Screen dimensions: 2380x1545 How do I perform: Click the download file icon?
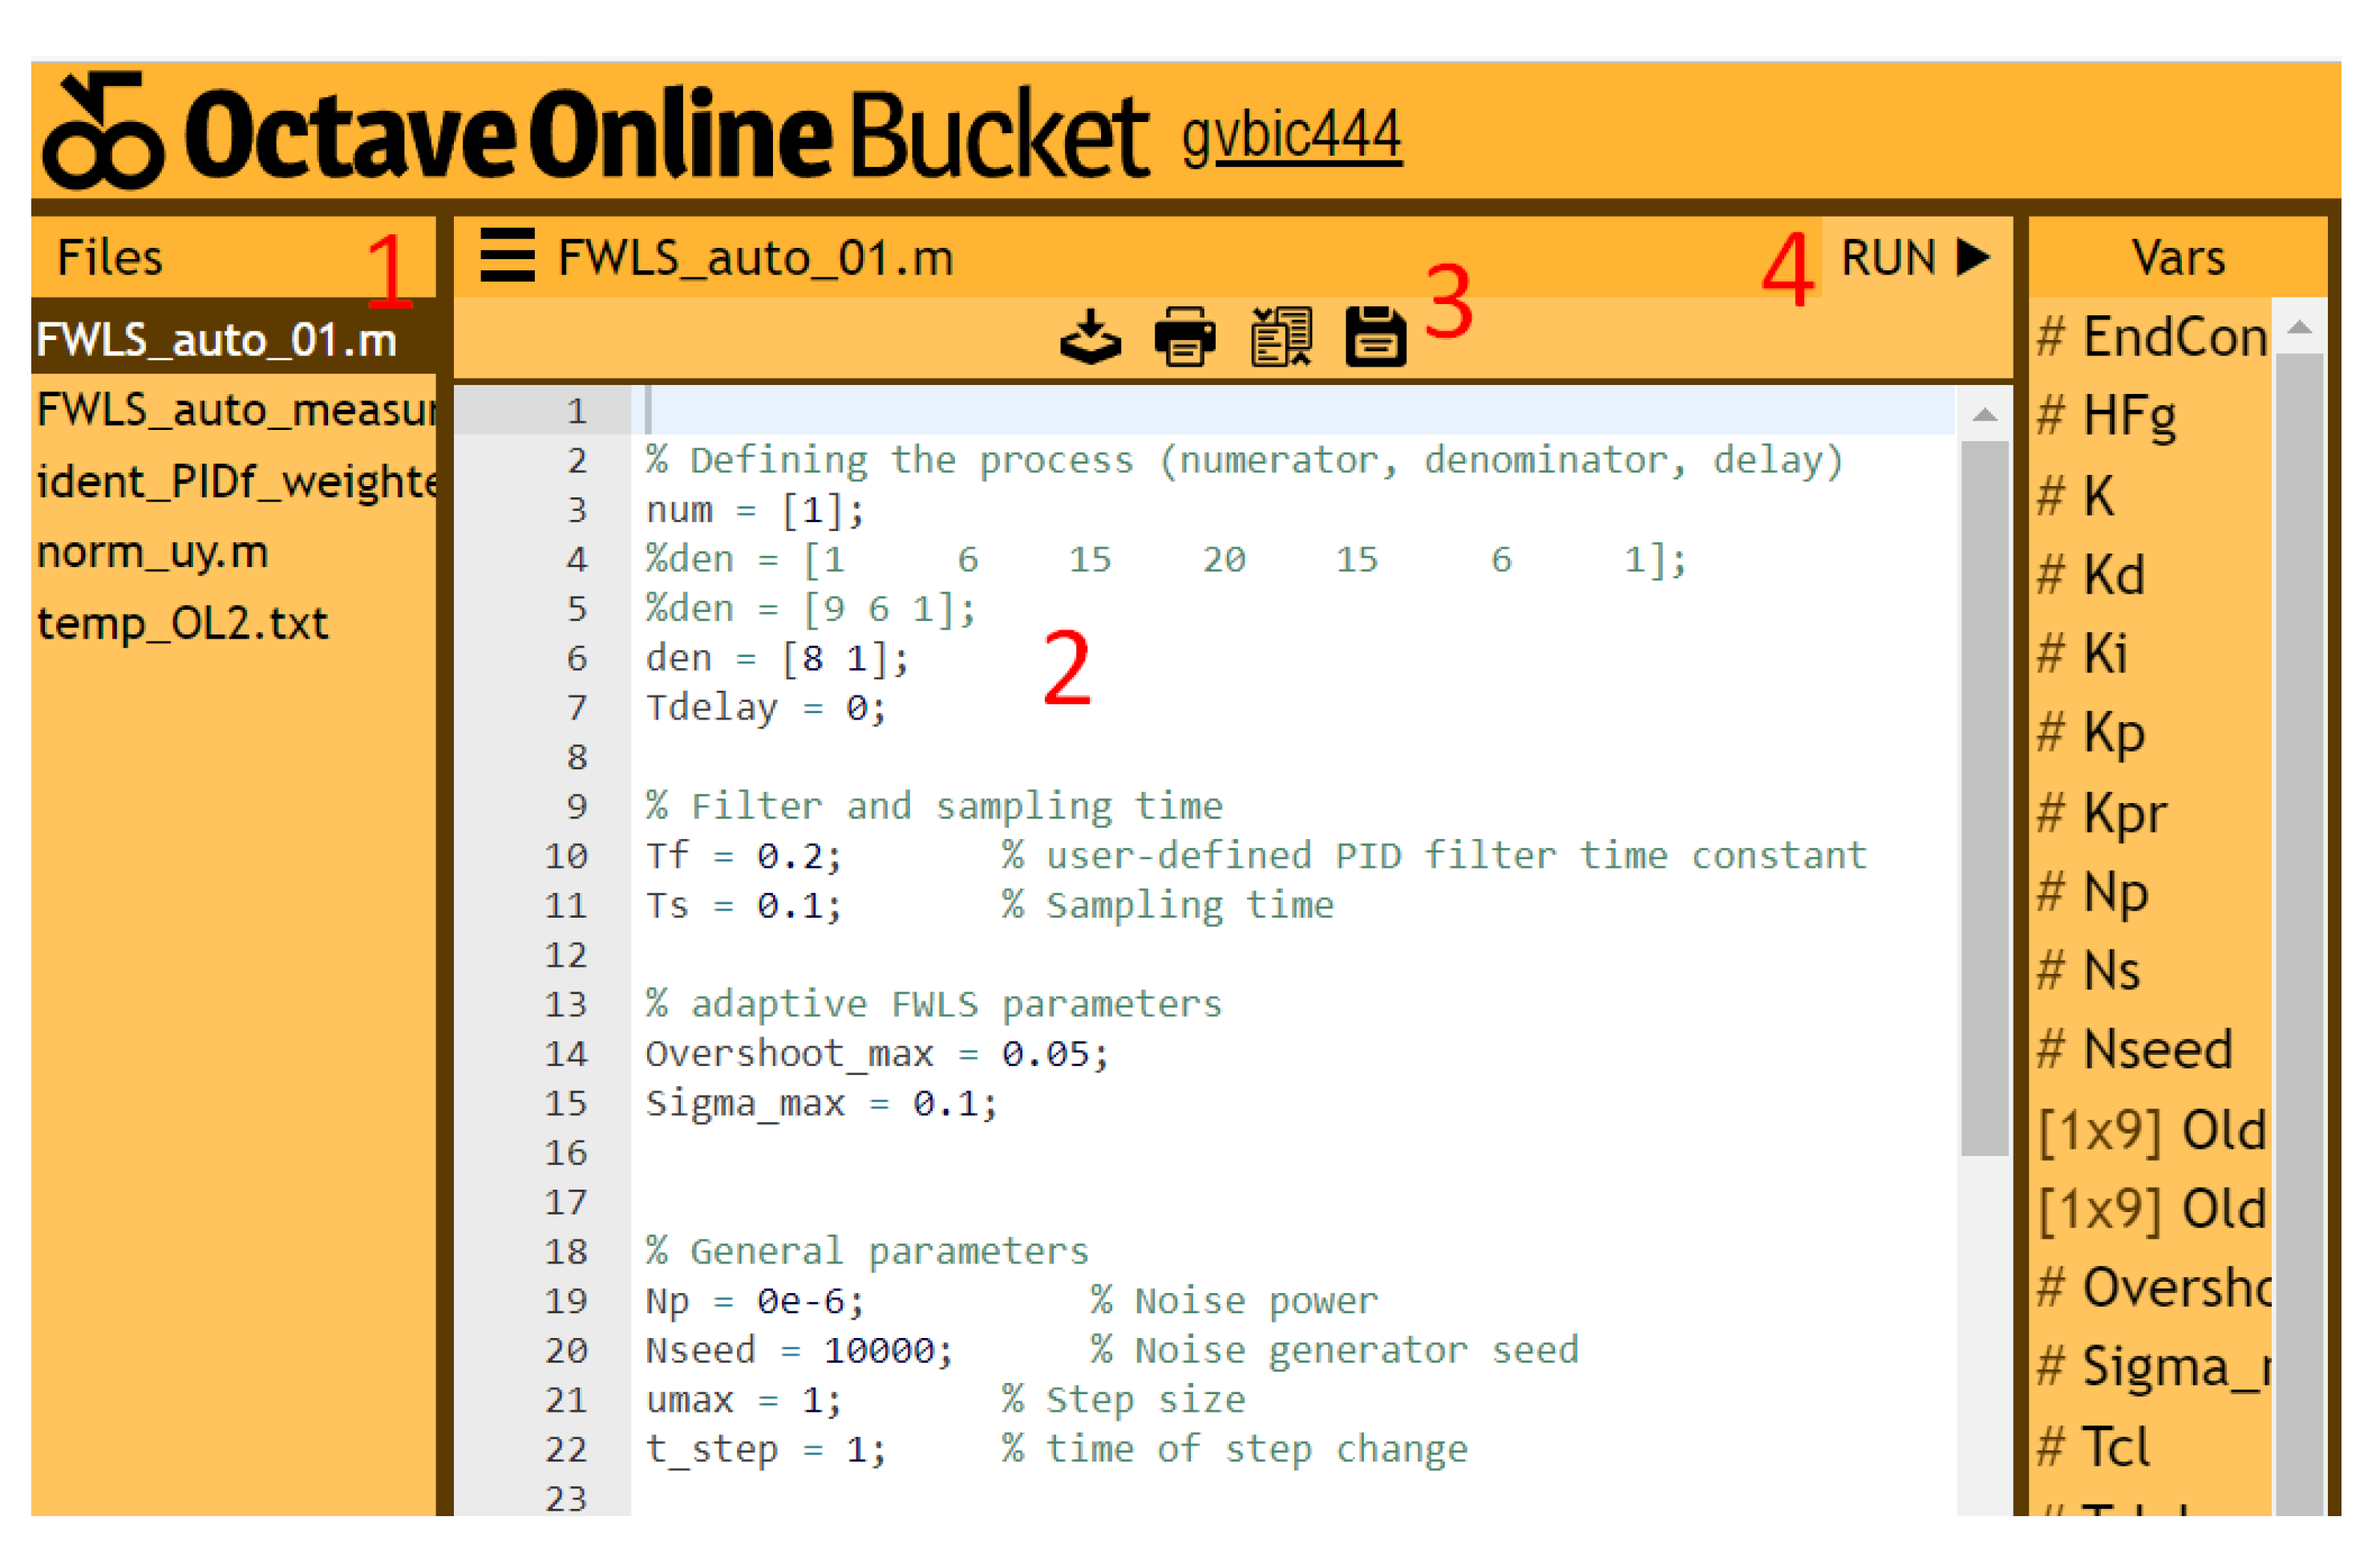[1090, 336]
